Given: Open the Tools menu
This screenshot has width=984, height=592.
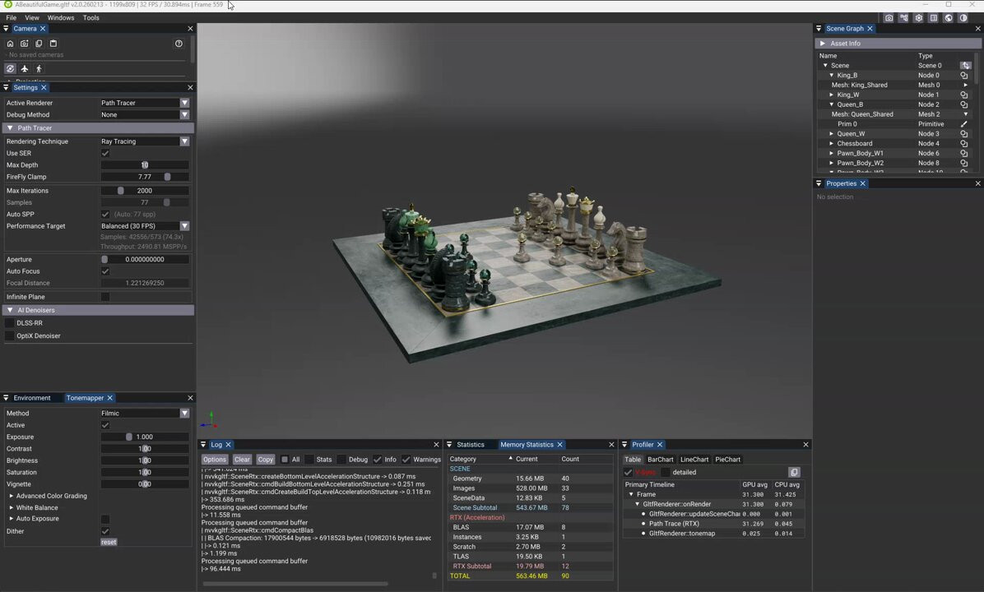Looking at the screenshot, I should [x=91, y=17].
